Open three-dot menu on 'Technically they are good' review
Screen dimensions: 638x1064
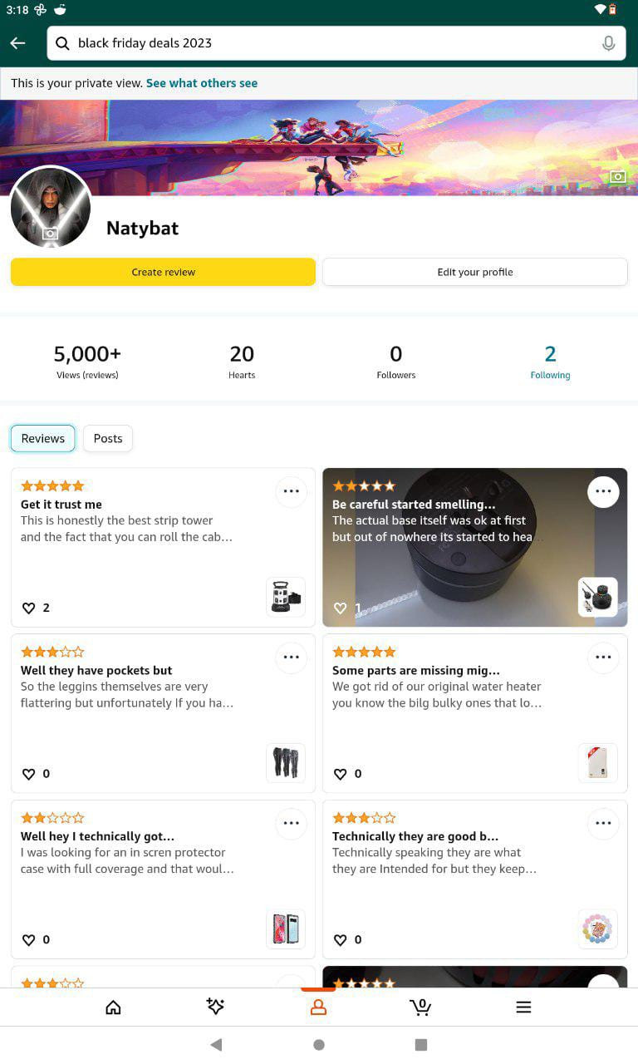[x=603, y=823]
